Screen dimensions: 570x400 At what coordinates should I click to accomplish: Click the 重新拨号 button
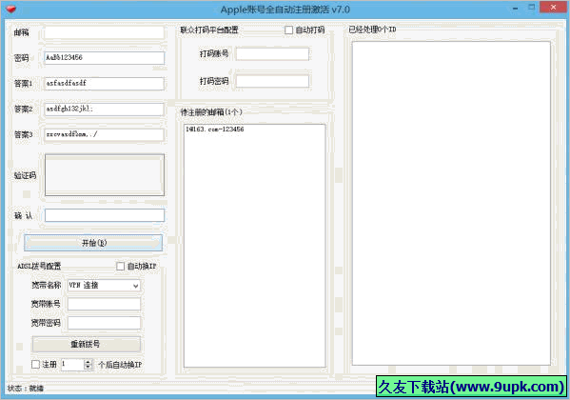click(x=87, y=344)
